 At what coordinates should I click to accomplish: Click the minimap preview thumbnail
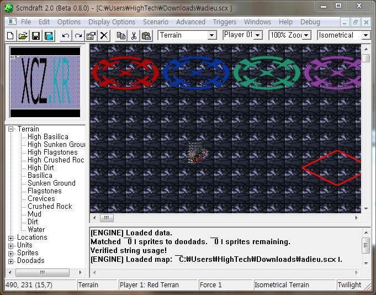click(45, 82)
